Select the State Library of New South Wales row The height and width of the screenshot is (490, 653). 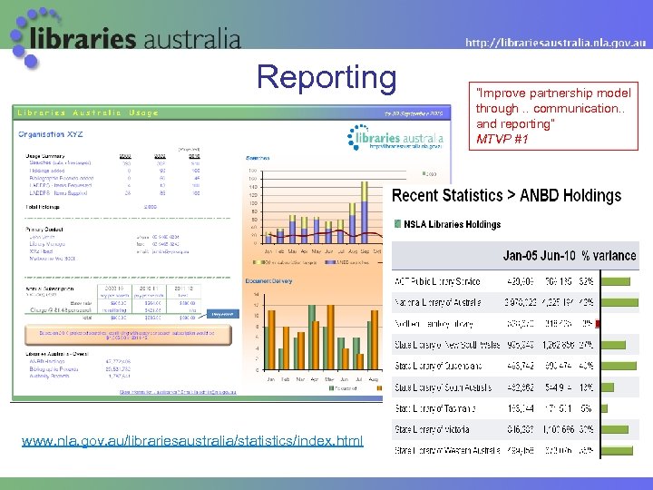(x=515, y=345)
